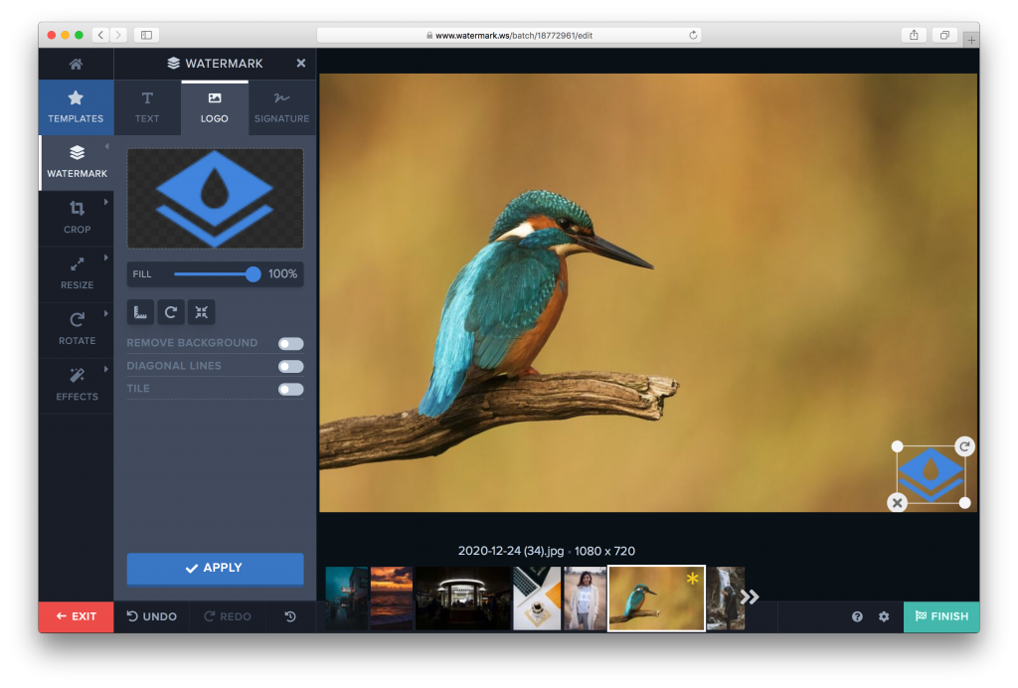
Task: Click the Finish button
Action: click(x=941, y=616)
